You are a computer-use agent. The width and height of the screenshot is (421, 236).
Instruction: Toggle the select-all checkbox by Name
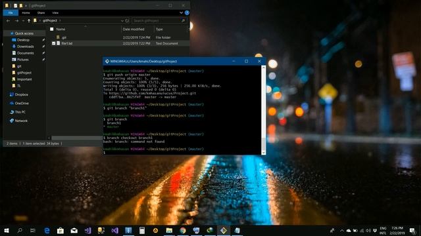click(52, 29)
